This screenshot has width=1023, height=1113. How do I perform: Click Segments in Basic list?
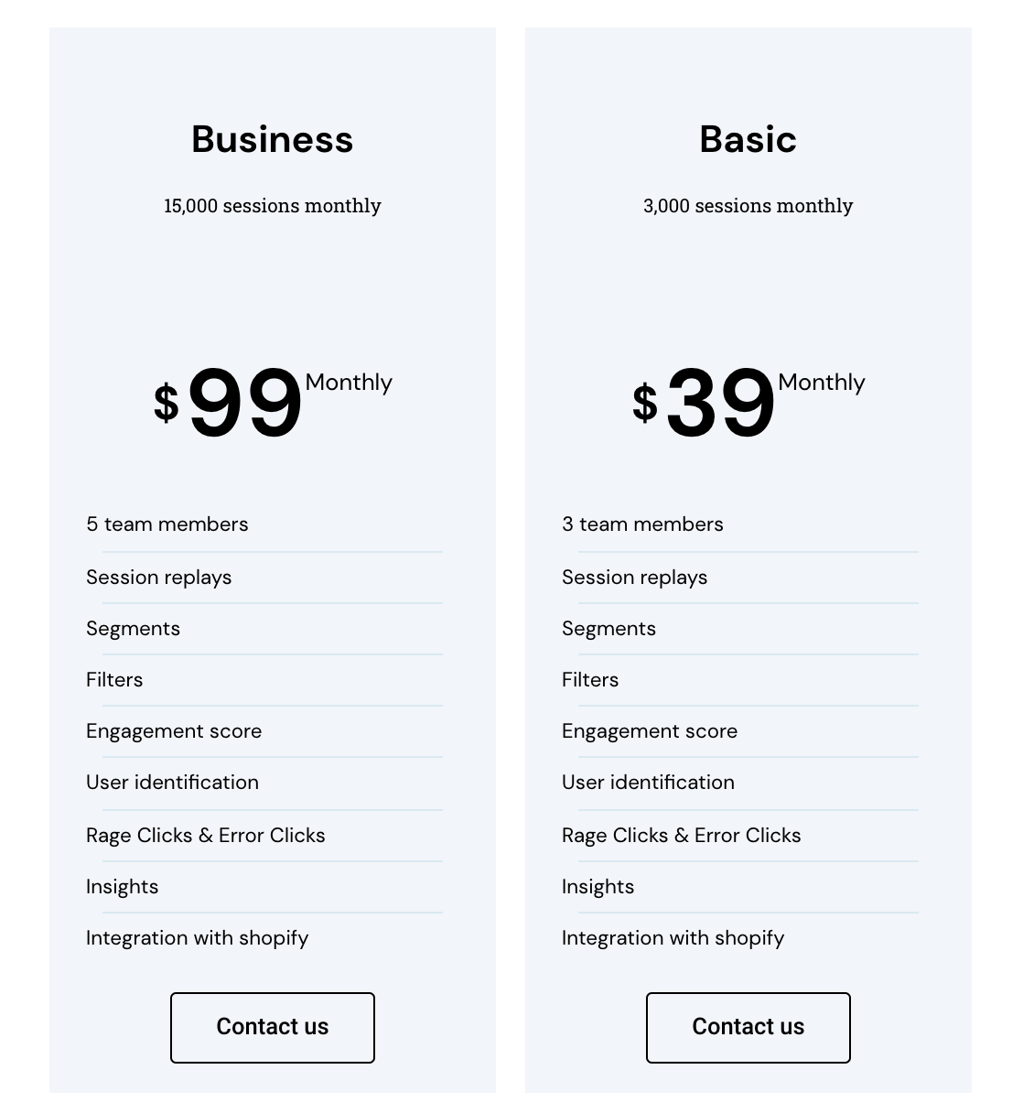tap(608, 629)
